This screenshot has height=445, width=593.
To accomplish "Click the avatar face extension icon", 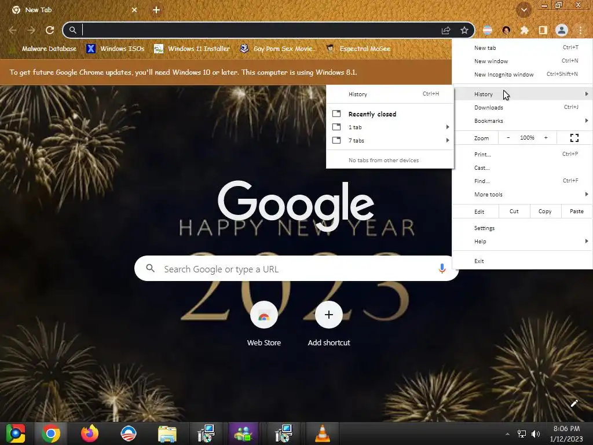I will [x=506, y=30].
